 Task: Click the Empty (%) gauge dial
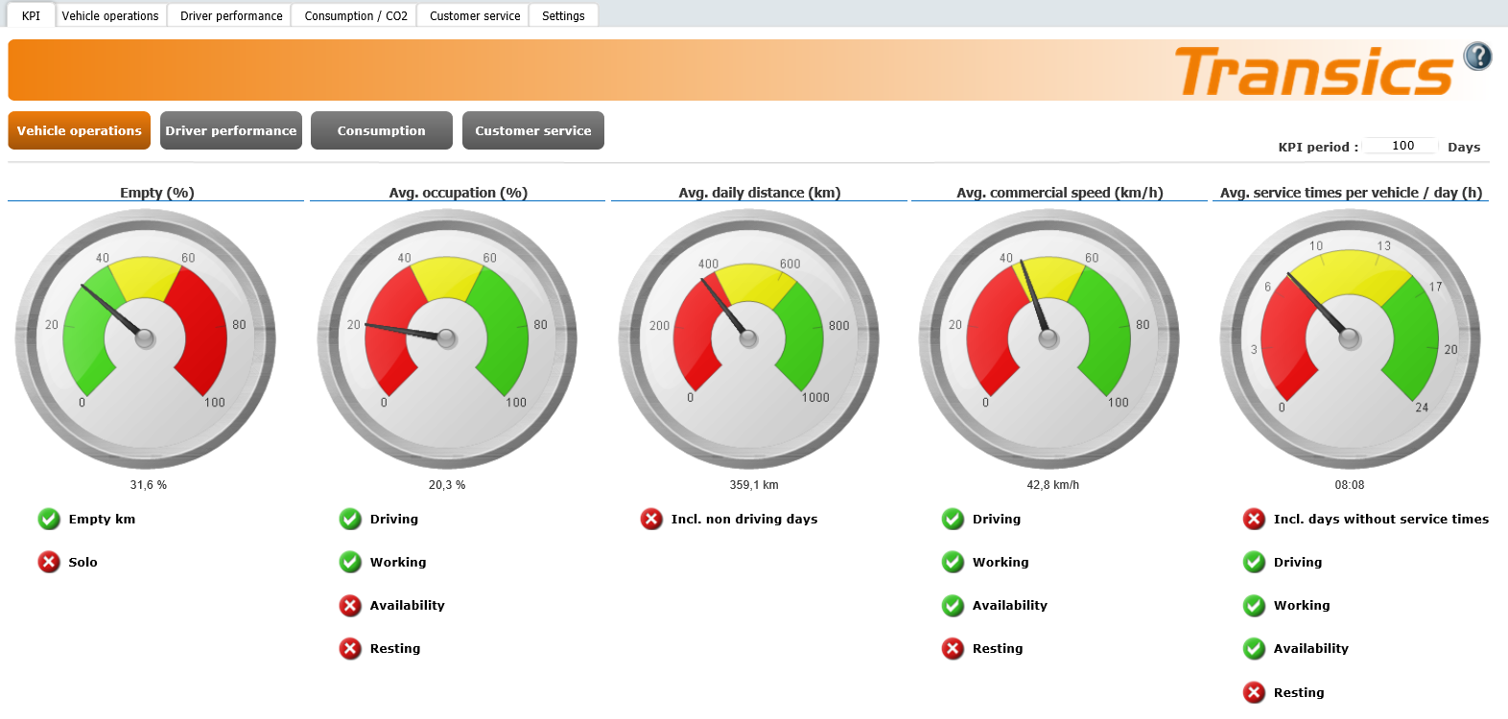146,338
